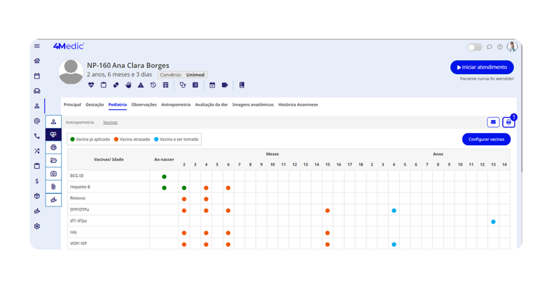Click the Iniciar atendimento button
Image resolution: width=552 pixels, height=289 pixels.
pos(482,67)
